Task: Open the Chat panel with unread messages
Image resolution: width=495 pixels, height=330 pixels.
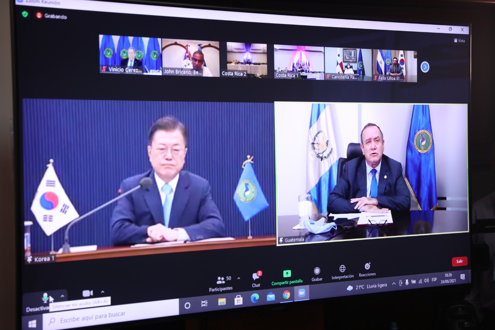Action: coord(256,279)
